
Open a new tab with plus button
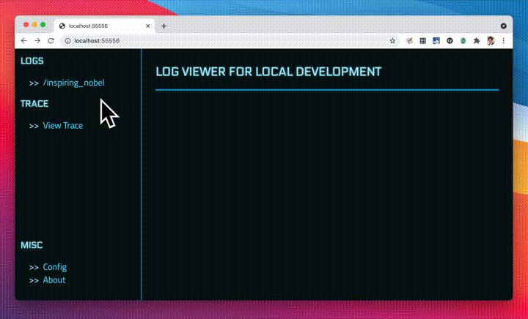(164, 26)
